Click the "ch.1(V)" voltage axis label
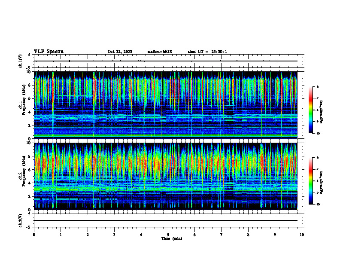The height and width of the screenshot is (263, 340). [x=21, y=61]
